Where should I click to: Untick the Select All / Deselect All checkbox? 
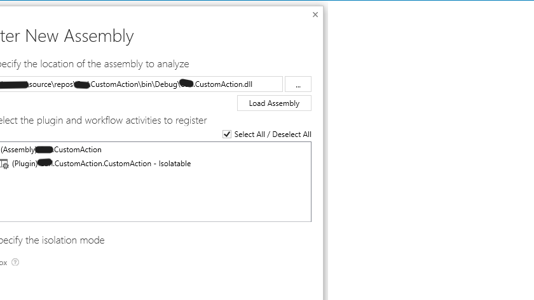click(227, 134)
